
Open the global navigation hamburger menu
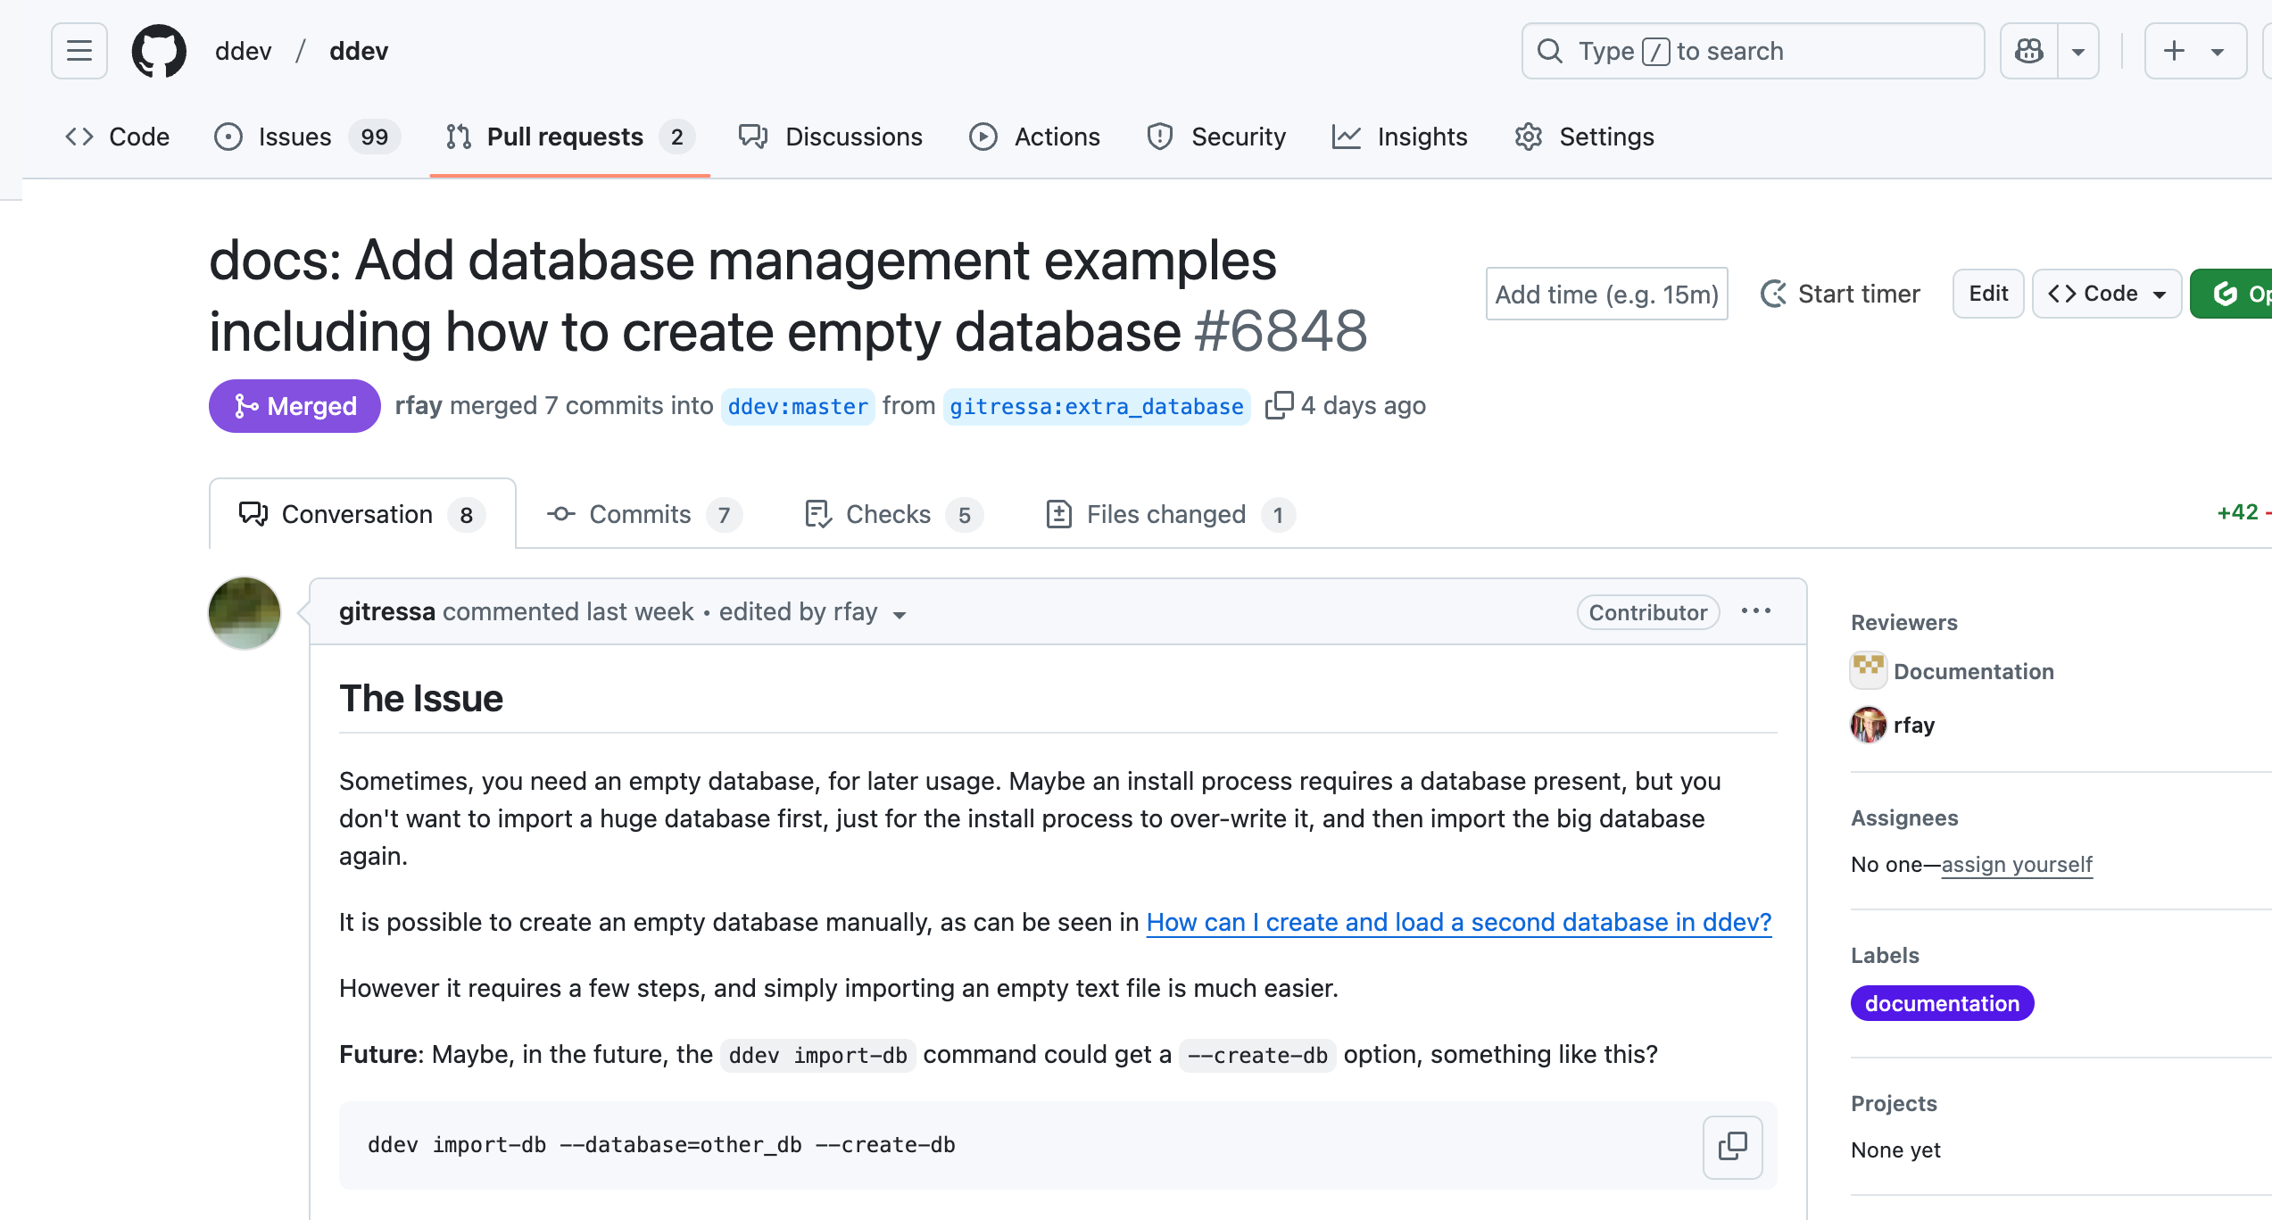click(x=79, y=51)
